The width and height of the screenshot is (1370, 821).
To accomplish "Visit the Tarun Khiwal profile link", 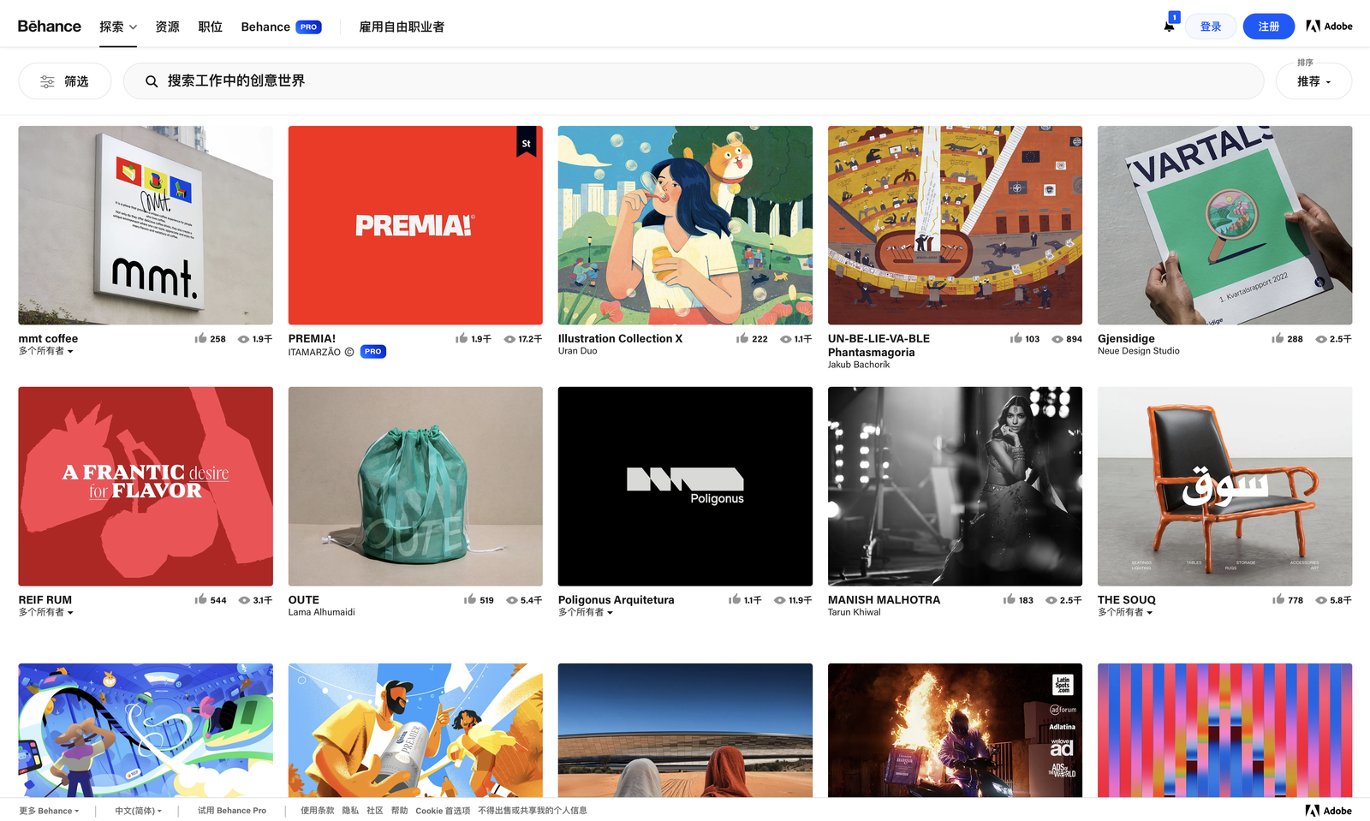I will point(854,612).
